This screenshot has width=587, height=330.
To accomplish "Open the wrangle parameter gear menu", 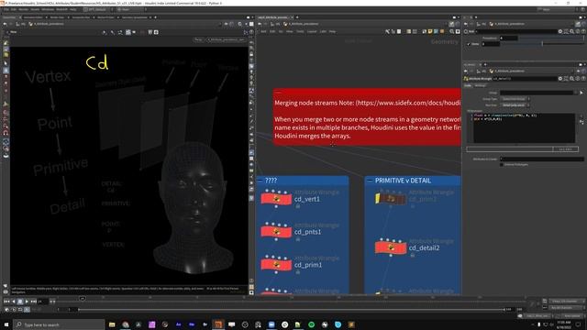I will (x=560, y=79).
